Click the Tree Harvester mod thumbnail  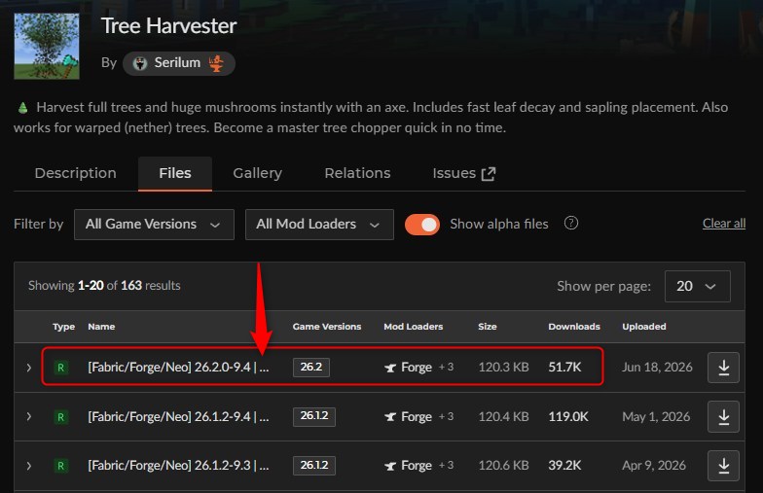47,47
